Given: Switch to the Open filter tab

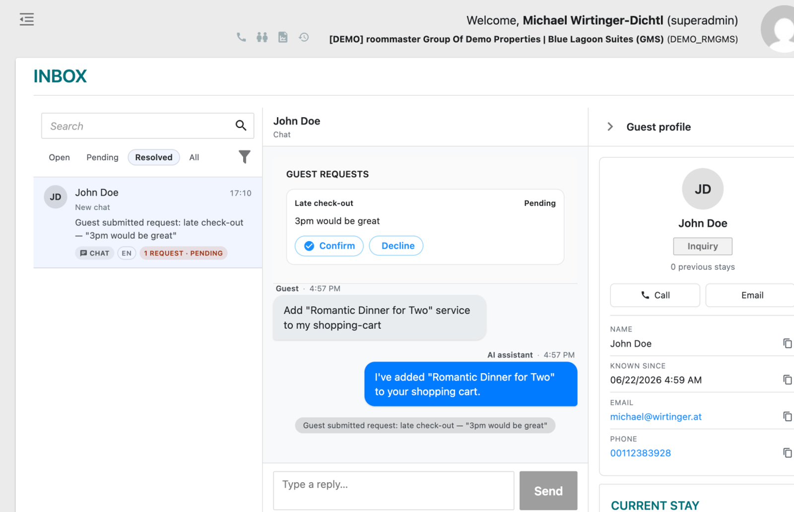Looking at the screenshot, I should (x=59, y=157).
